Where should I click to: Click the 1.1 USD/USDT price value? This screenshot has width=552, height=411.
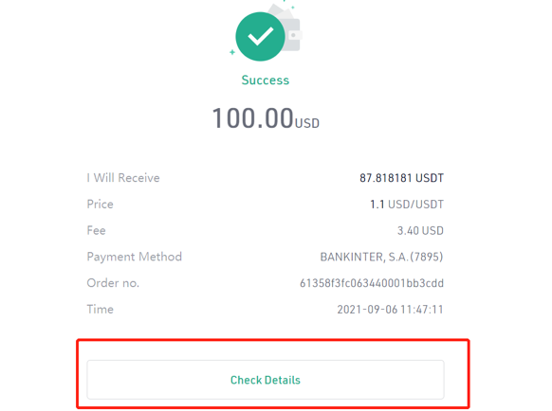coord(407,205)
